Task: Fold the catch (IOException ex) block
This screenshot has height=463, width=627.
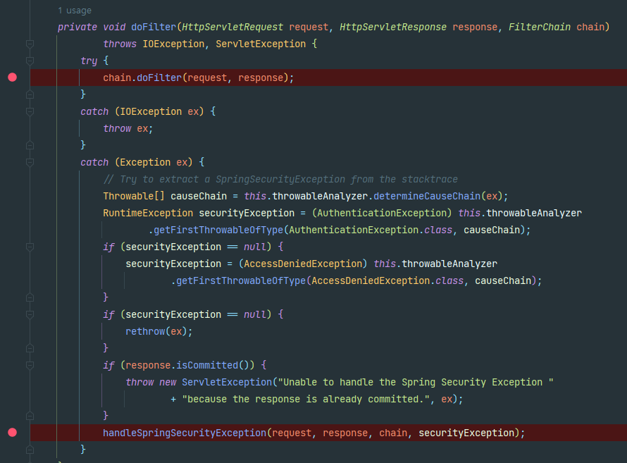Action: tap(30, 111)
